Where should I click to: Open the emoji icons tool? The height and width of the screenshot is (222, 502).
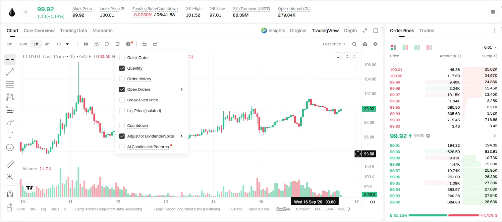(x=10, y=147)
